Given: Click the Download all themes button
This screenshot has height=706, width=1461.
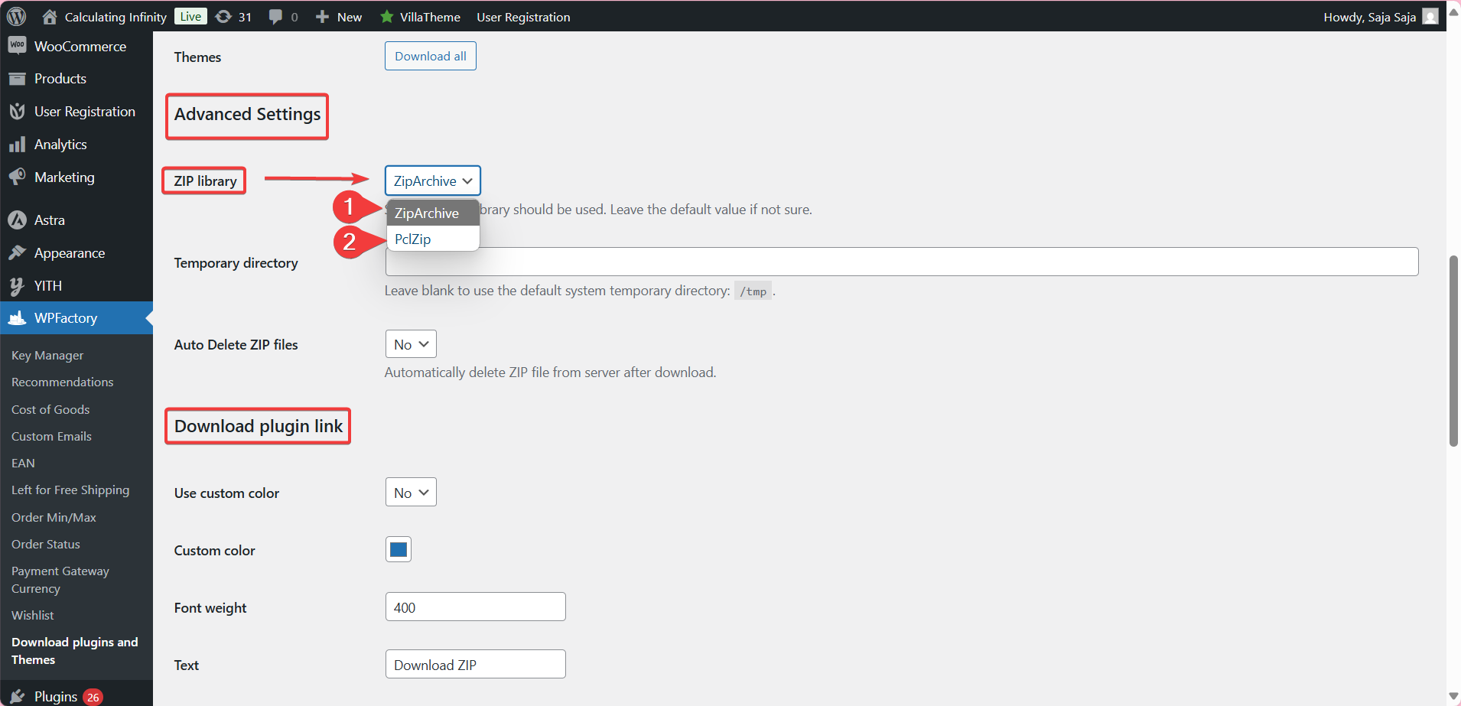Looking at the screenshot, I should (x=431, y=56).
